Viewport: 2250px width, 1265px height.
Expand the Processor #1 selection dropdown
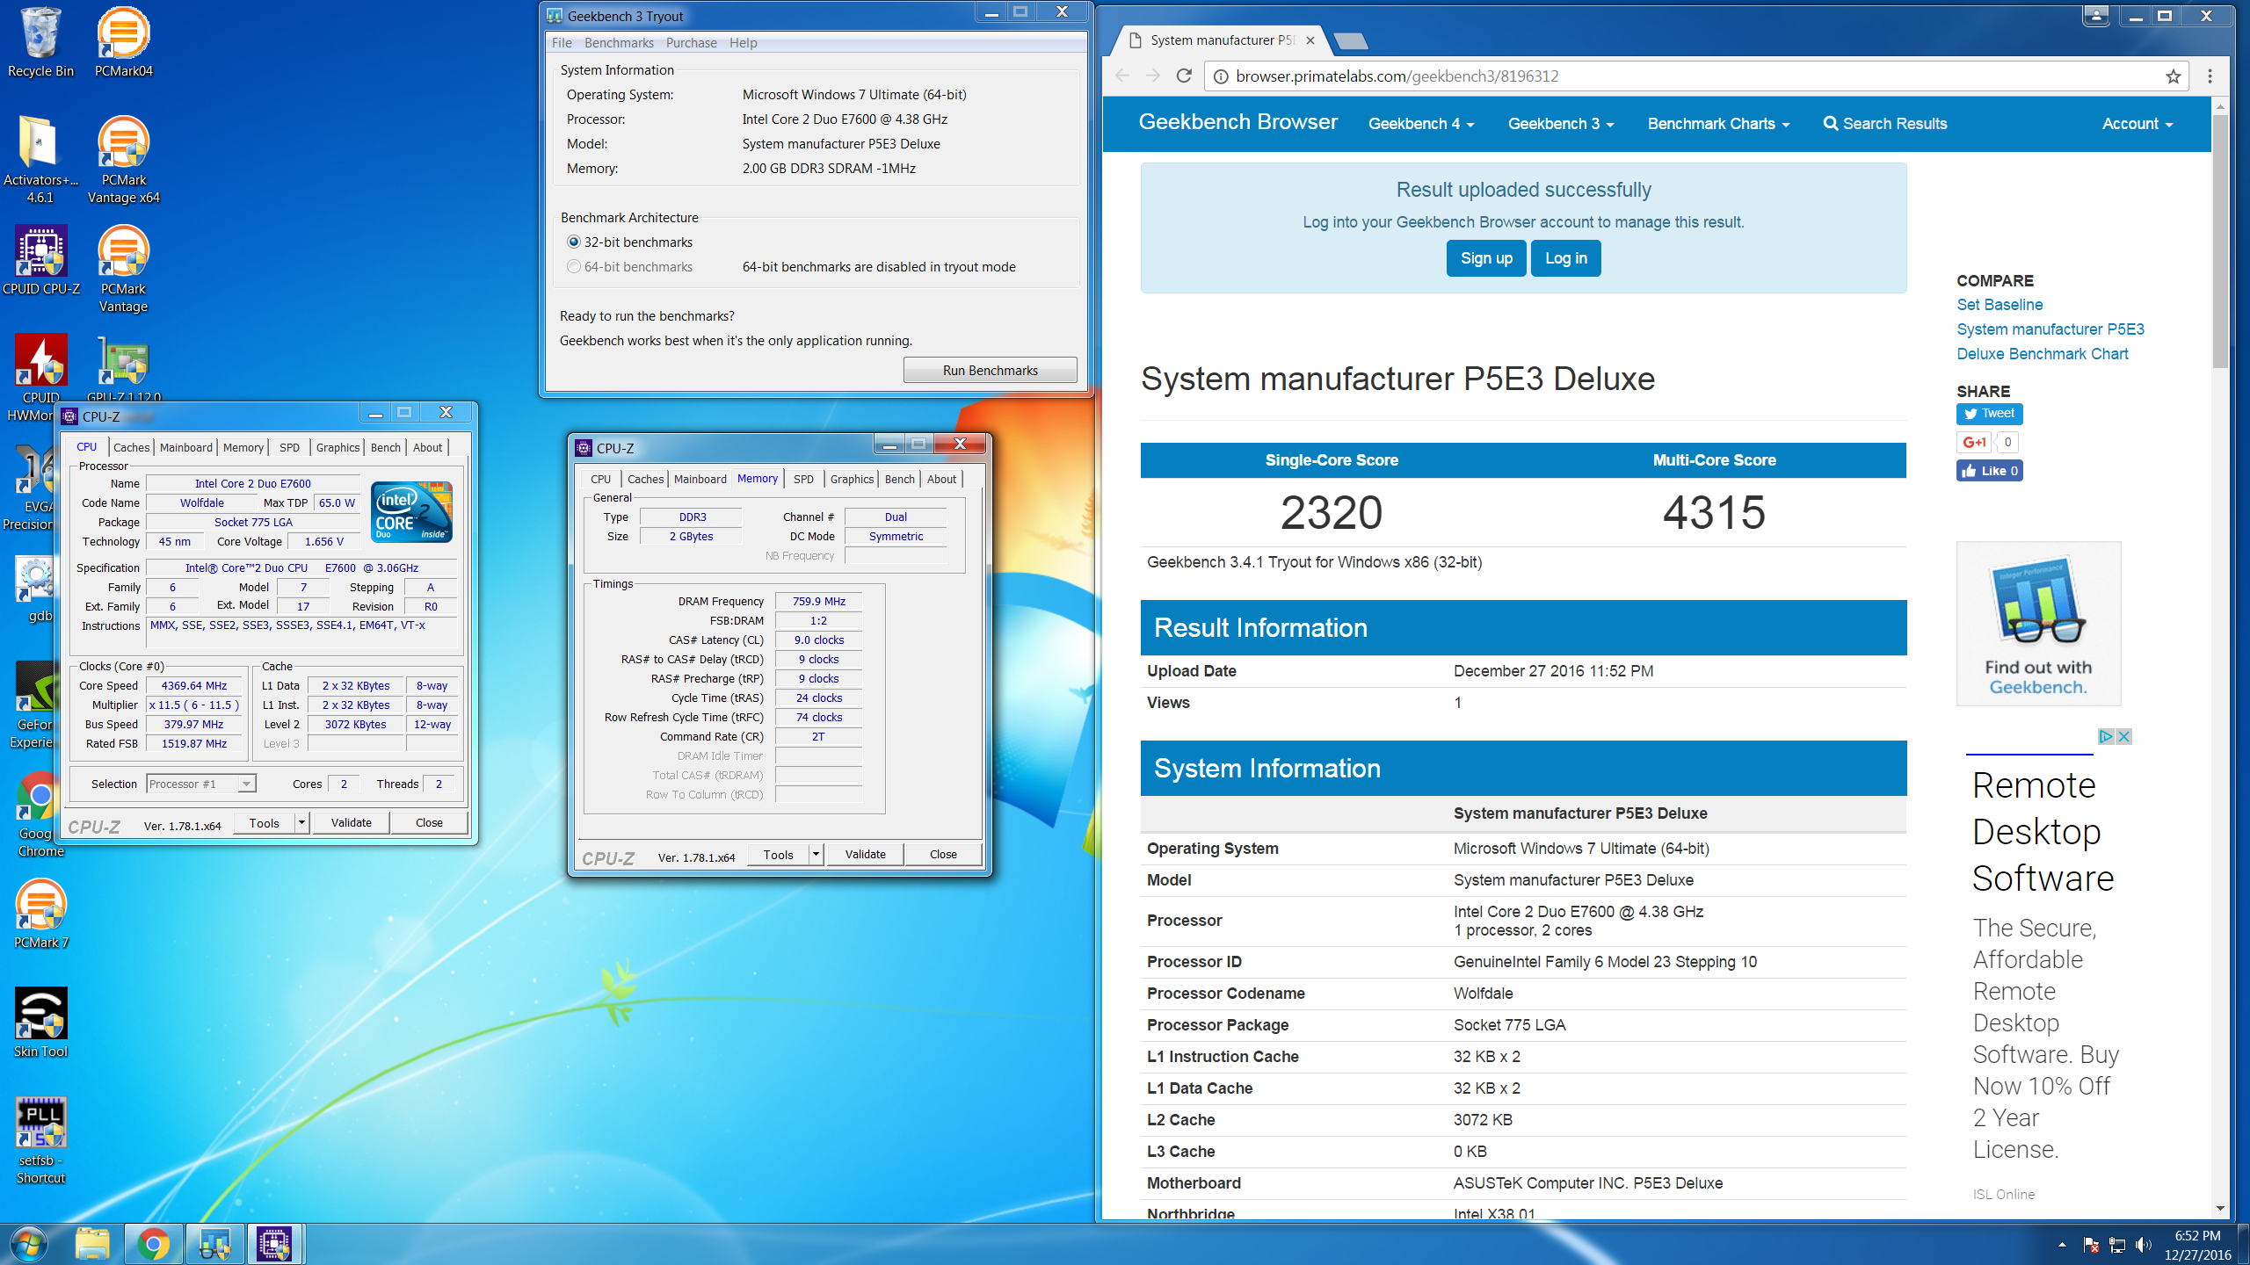click(246, 784)
